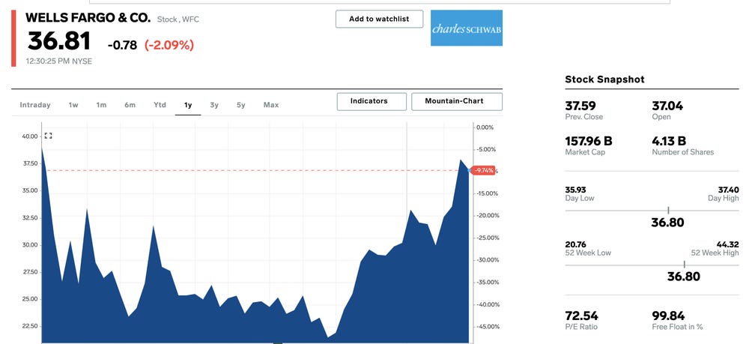Select the 1y chart range
Screen dimensions: 749x344
(x=188, y=105)
